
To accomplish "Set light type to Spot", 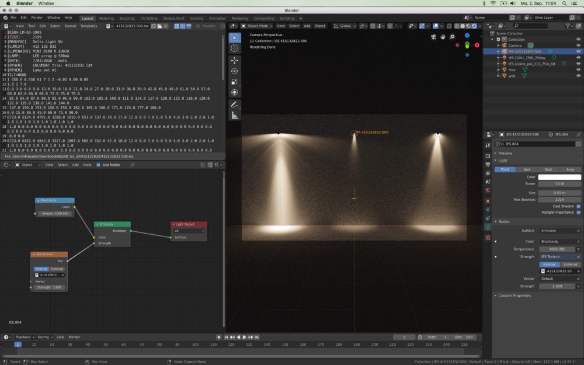I will click(x=548, y=169).
